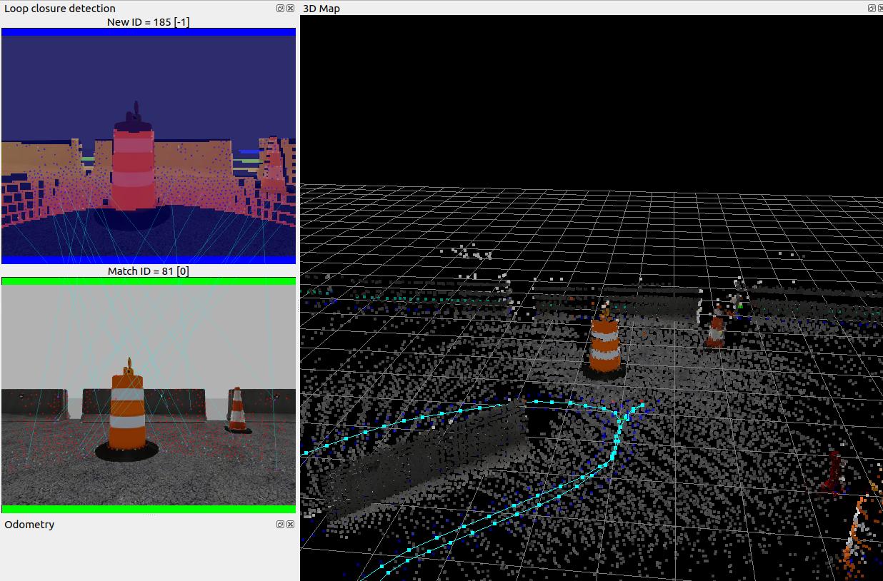This screenshot has height=581, width=883.
Task: Click the green bar below Match ID image
Action: click(148, 509)
